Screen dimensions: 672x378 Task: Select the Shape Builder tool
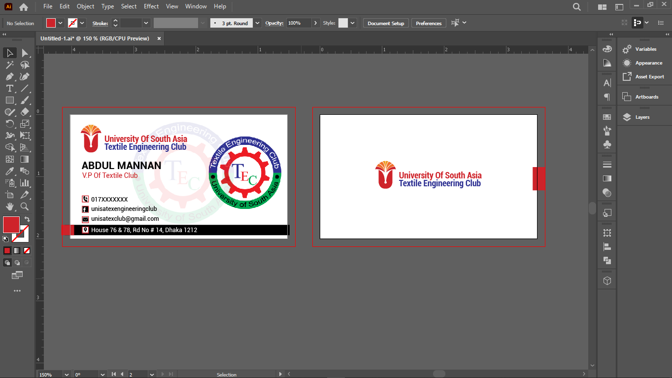10,147
